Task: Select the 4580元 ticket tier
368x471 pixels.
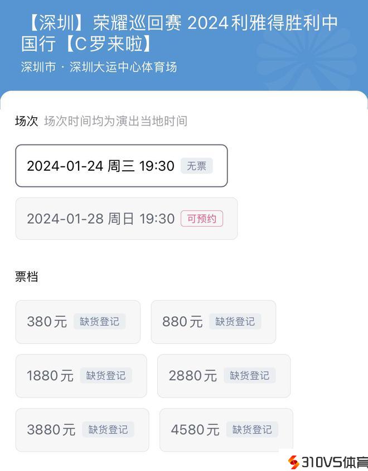Action: [195, 430]
